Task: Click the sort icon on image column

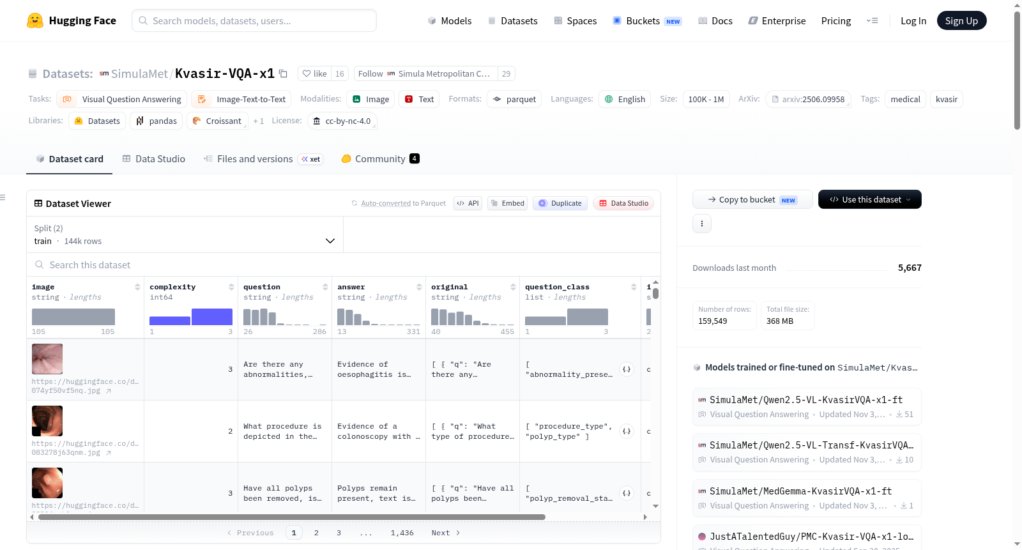Action: pyautogui.click(x=137, y=287)
